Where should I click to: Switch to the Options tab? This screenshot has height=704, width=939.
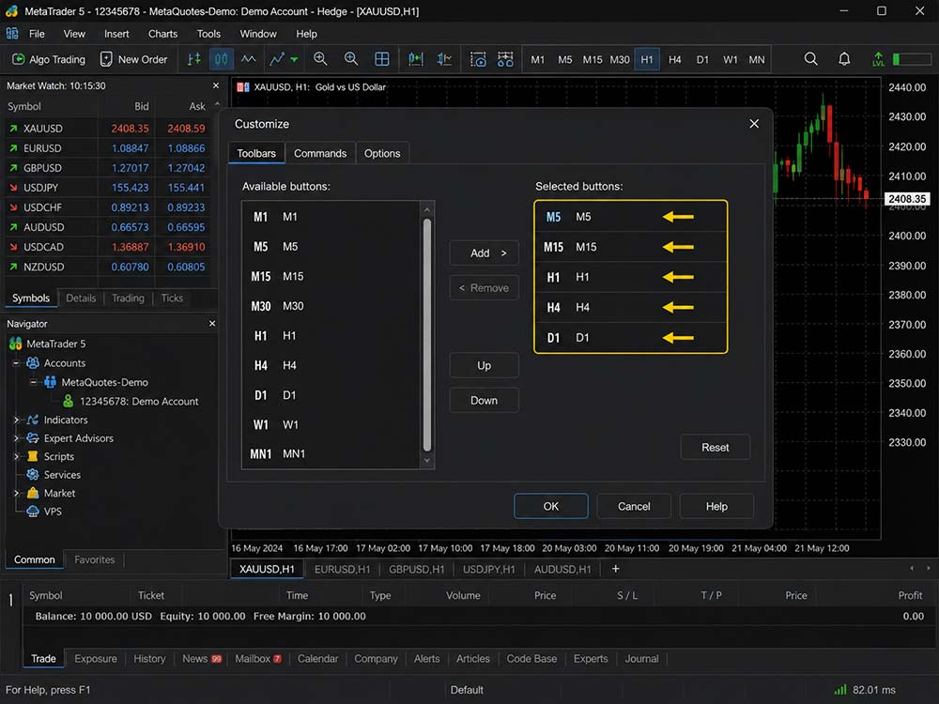[x=382, y=153]
